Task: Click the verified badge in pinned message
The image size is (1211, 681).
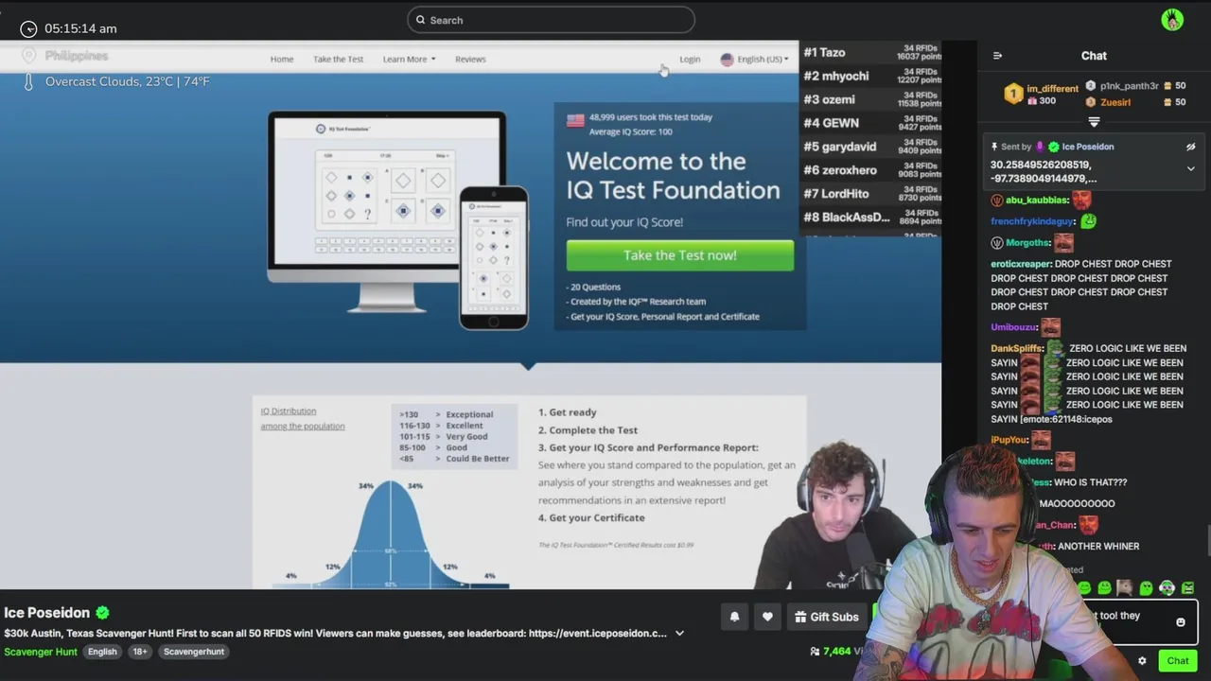Action: (x=1053, y=147)
